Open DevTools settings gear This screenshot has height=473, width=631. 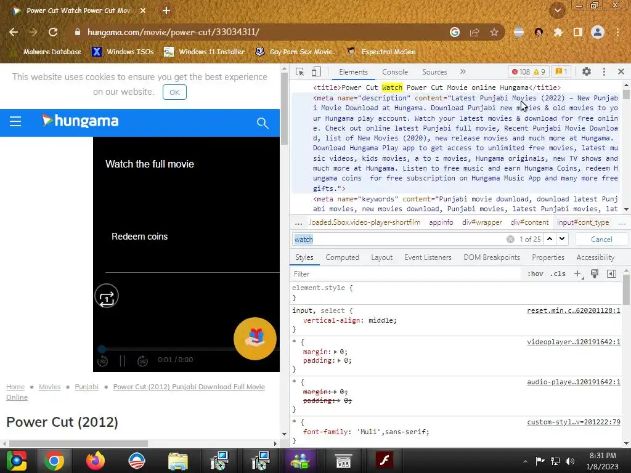[587, 71]
